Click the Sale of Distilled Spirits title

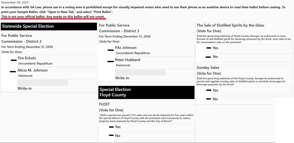tap(230, 25)
